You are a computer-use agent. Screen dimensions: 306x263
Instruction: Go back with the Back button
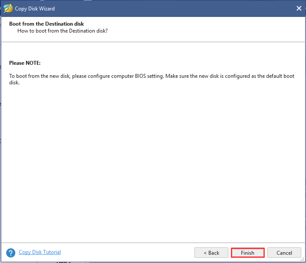(x=211, y=253)
